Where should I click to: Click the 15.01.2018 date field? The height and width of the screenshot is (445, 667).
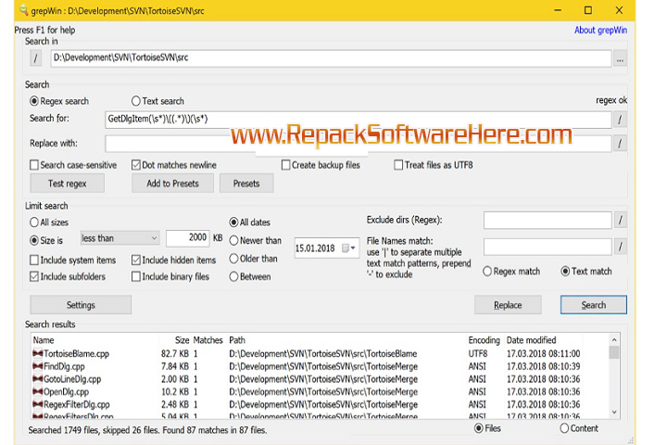[x=327, y=248]
